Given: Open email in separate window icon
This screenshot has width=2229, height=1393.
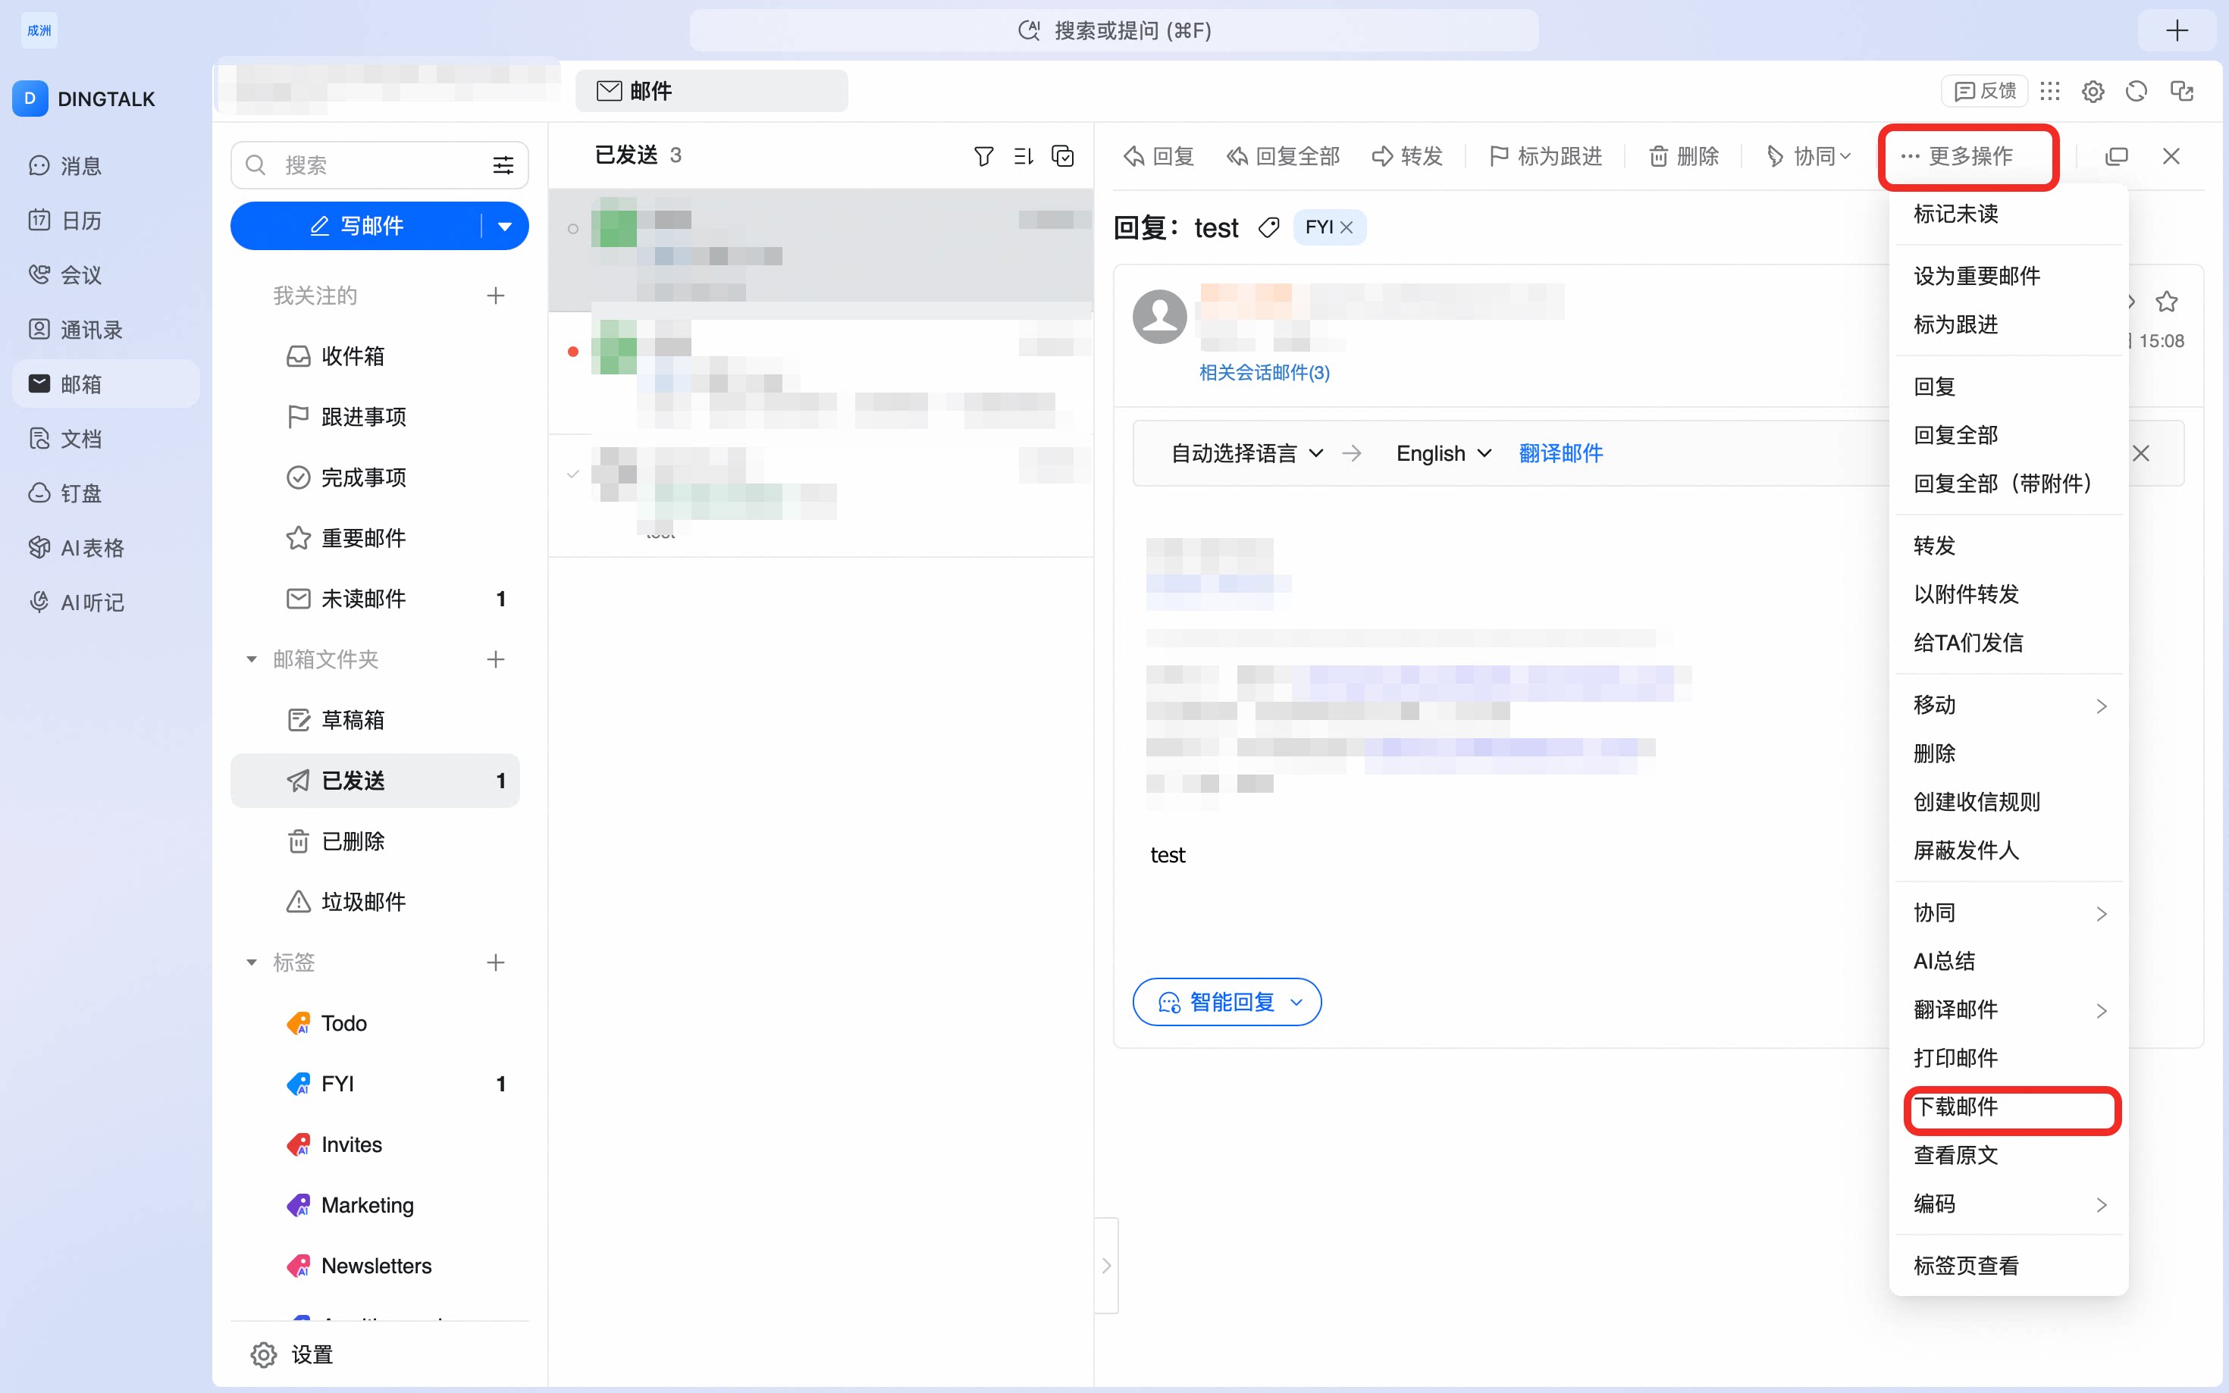Looking at the screenshot, I should click(x=2117, y=157).
